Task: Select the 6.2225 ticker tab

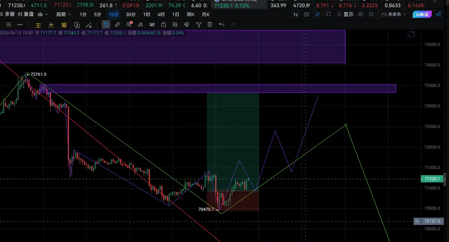Action: coord(370,5)
